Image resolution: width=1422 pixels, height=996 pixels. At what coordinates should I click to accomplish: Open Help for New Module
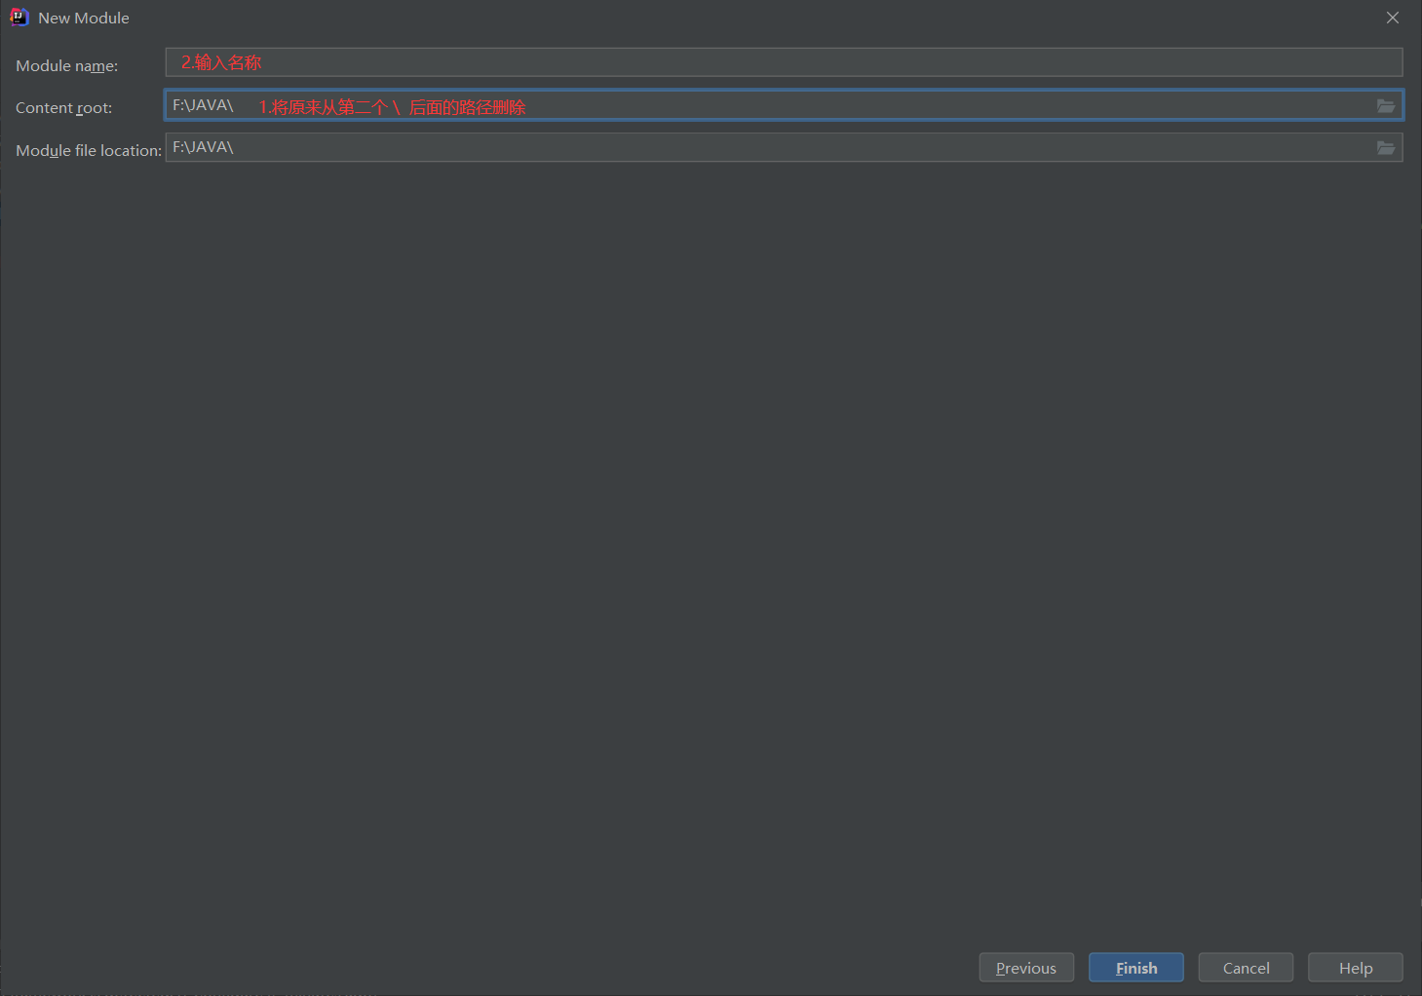click(1356, 968)
